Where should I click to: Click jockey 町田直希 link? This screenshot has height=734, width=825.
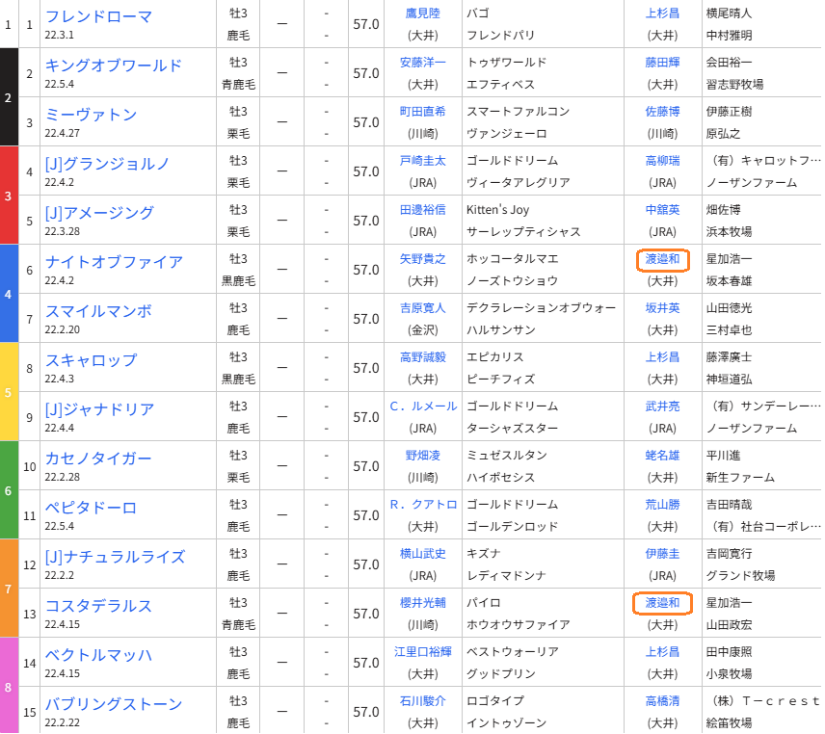422,112
